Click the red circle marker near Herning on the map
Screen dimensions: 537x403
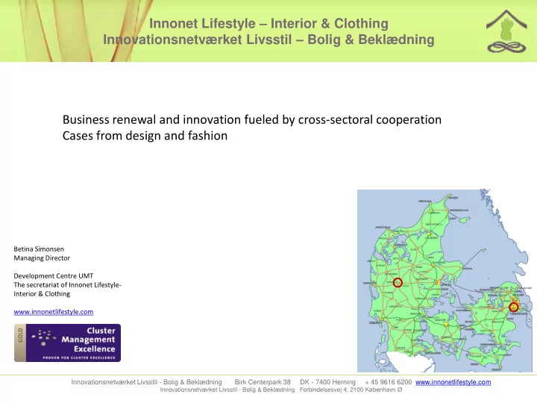tap(398, 283)
